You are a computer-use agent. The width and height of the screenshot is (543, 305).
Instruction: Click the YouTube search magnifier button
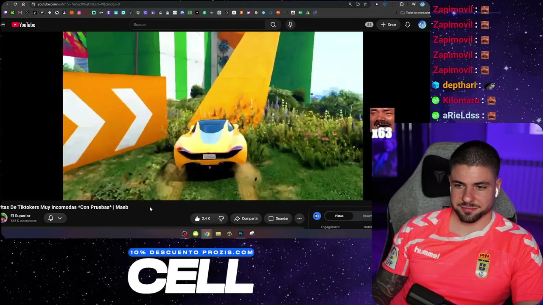(273, 25)
